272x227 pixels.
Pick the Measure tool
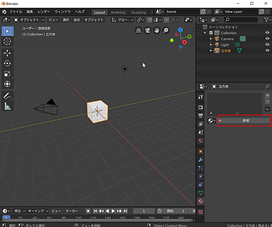pyautogui.click(x=7, y=106)
